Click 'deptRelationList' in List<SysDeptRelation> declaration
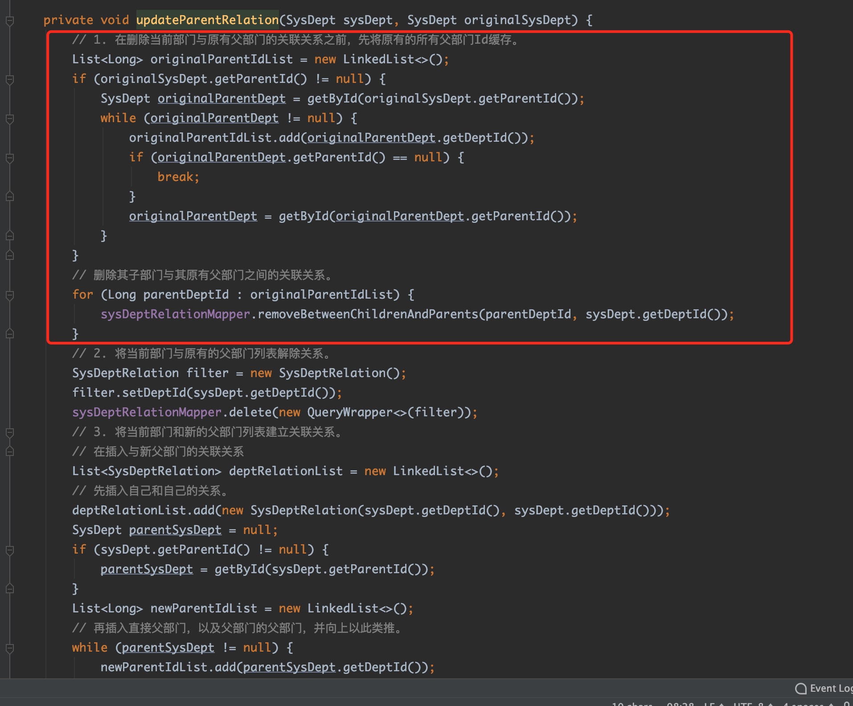This screenshot has width=853, height=706. 286,471
